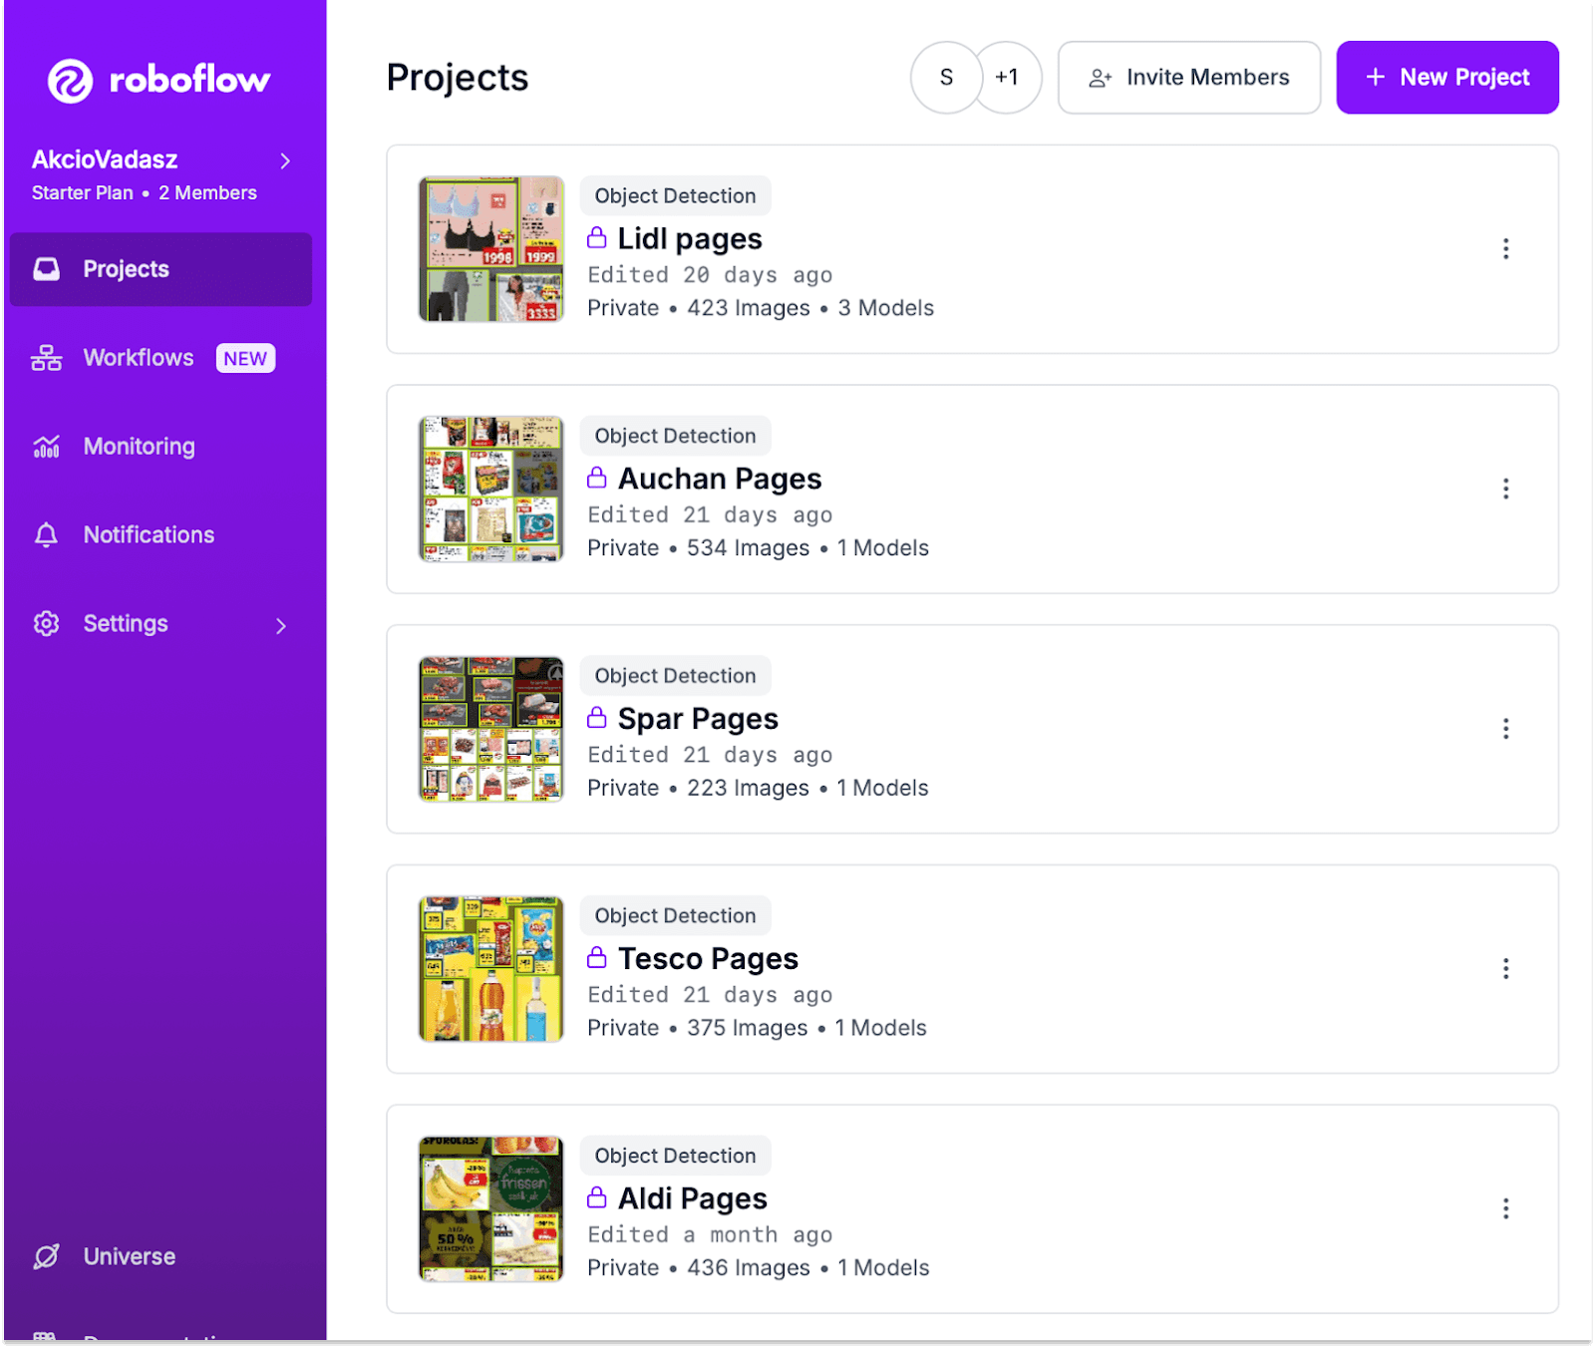1595x1348 pixels.
Task: Create a New Project
Action: (1447, 78)
